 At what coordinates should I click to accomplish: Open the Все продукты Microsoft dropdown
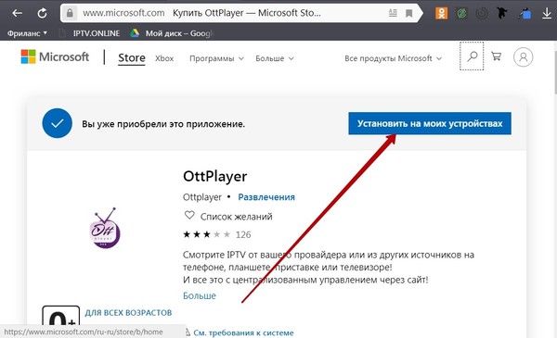393,58
